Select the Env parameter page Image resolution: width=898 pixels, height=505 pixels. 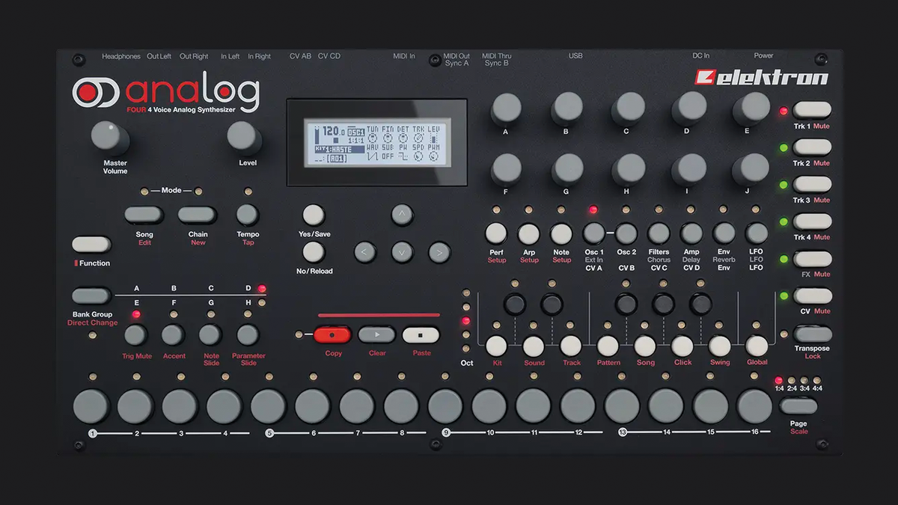pyautogui.click(x=724, y=233)
